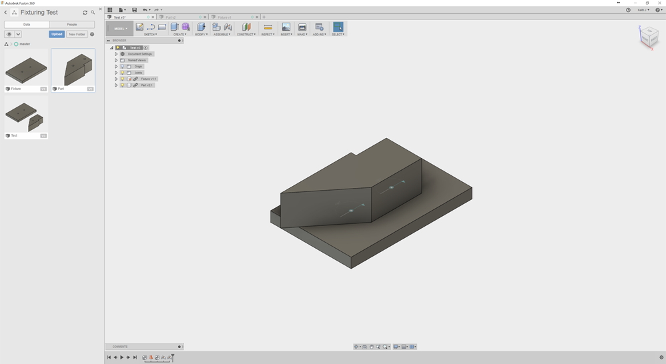The height and width of the screenshot is (364, 666).
Task: Click the Insert image icon
Action: [286, 27]
